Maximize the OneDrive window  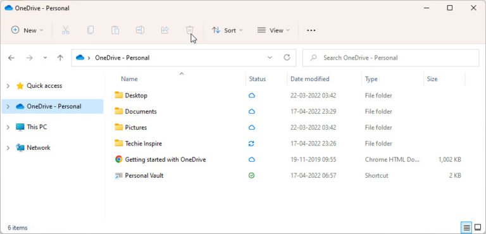[450, 8]
